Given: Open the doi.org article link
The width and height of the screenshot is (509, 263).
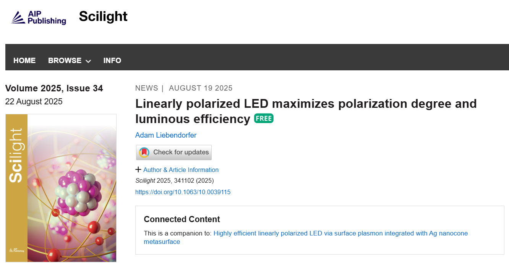Looking at the screenshot, I should [183, 192].
